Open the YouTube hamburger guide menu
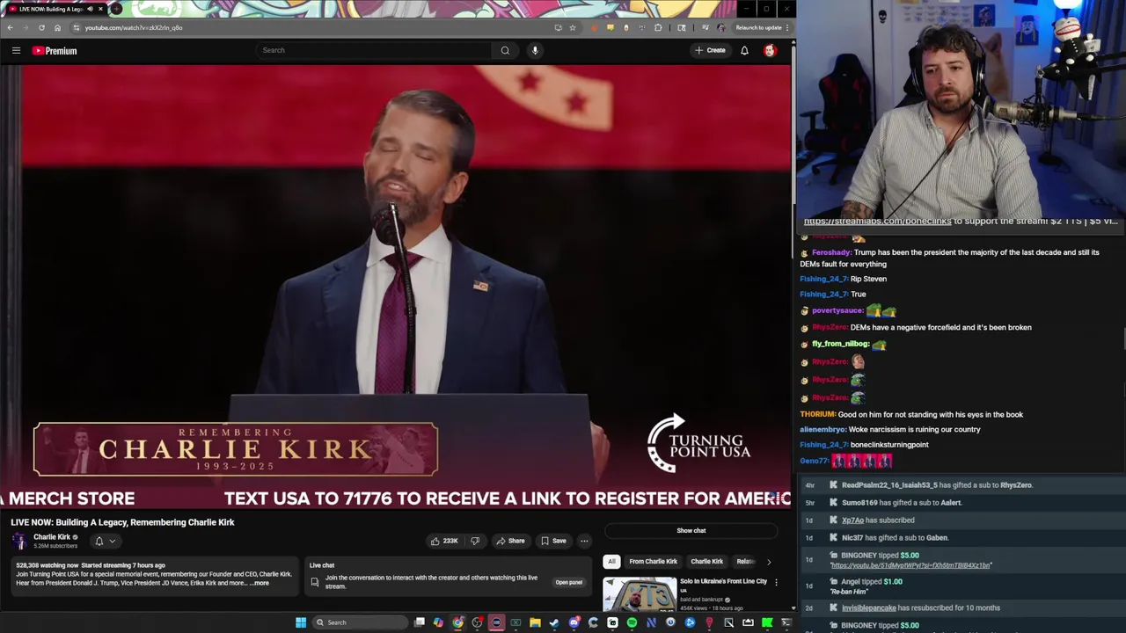Image resolution: width=1126 pixels, height=633 pixels. 16,50
